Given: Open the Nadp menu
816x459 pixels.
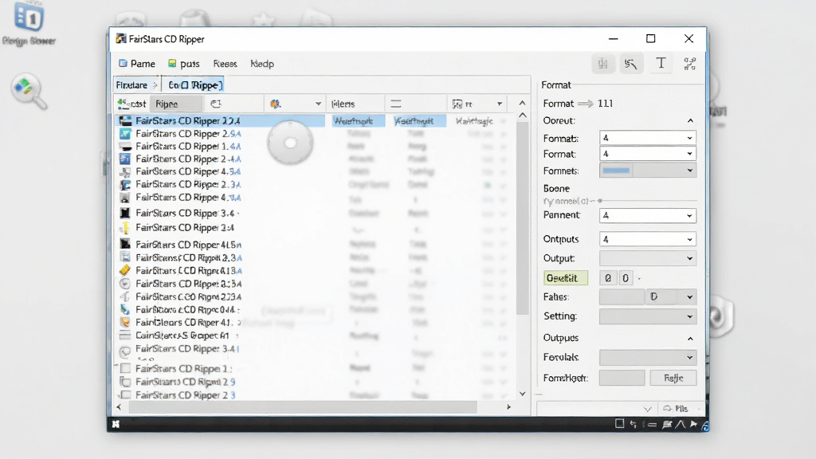Looking at the screenshot, I should [262, 64].
